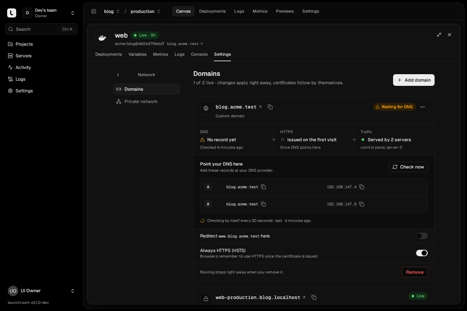The height and width of the screenshot is (311, 467).
Task: Expand the UI Owner account menu
Action: [73, 291]
